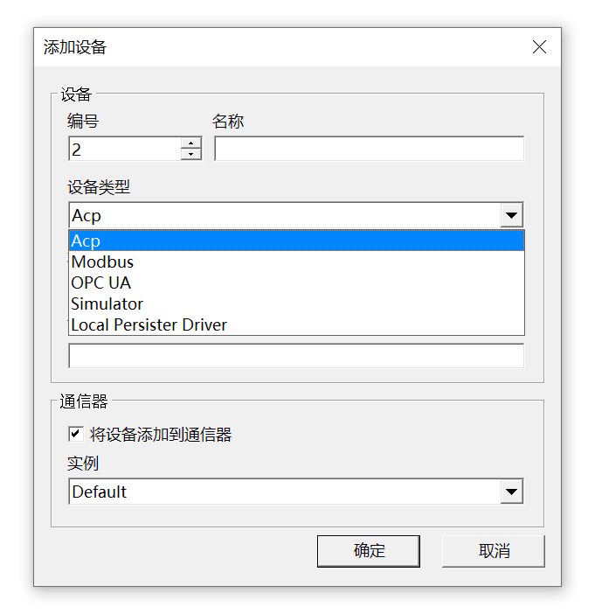This screenshot has width=595, height=614.
Task: Click the 实例 combo box showing Default
Action: [284, 492]
